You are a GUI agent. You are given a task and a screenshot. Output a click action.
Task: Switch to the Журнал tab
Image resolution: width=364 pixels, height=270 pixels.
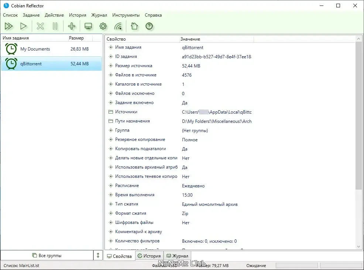[177, 256]
